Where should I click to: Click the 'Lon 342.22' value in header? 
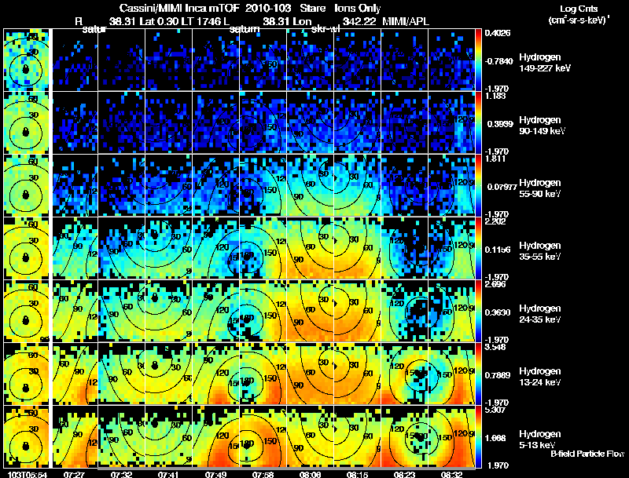(x=337, y=21)
